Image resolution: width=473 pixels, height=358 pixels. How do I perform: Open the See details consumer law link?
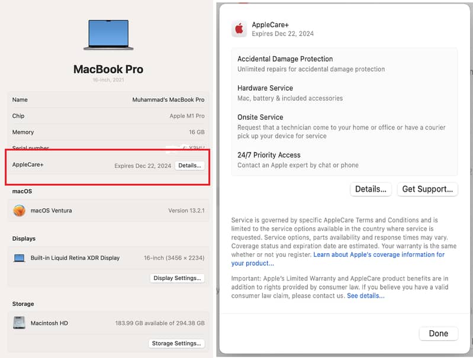[x=365, y=296]
